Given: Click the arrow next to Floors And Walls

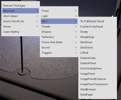Looking at the screenshot, I should click(x=76, y=42).
